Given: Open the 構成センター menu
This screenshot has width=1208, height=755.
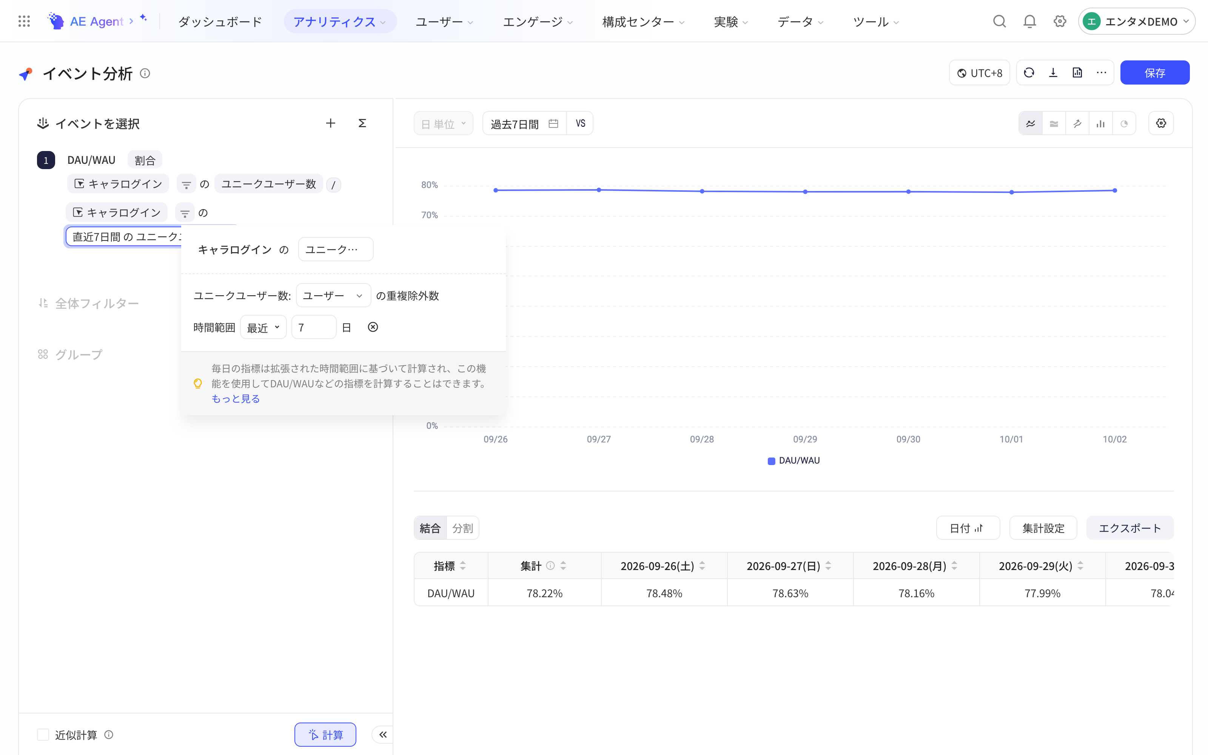Looking at the screenshot, I should [x=643, y=22].
